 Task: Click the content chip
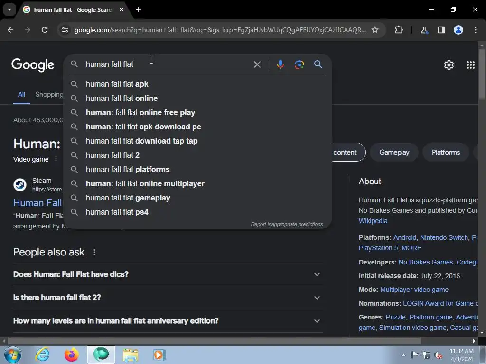348,152
